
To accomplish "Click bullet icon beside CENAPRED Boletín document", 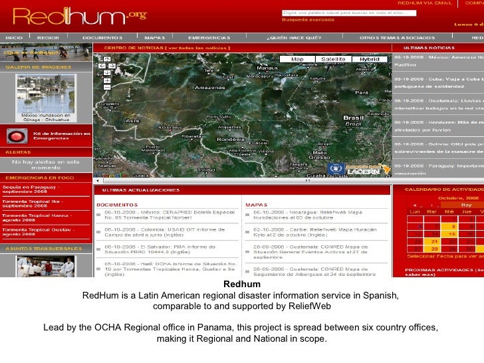I will [98, 215].
